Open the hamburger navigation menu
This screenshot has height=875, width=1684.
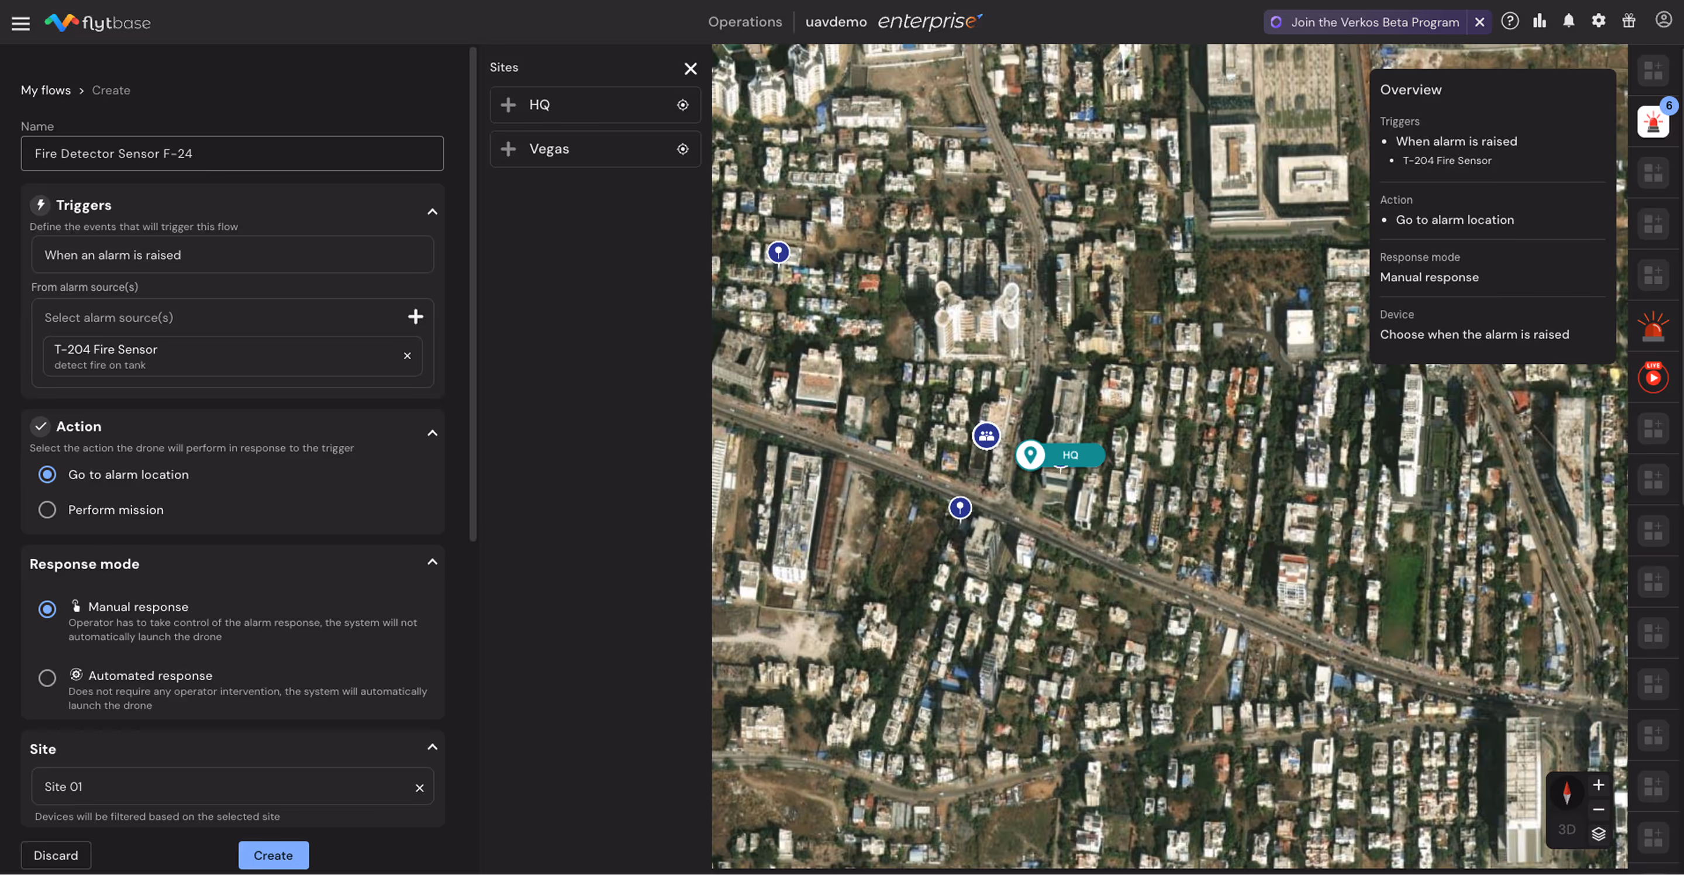(x=20, y=23)
